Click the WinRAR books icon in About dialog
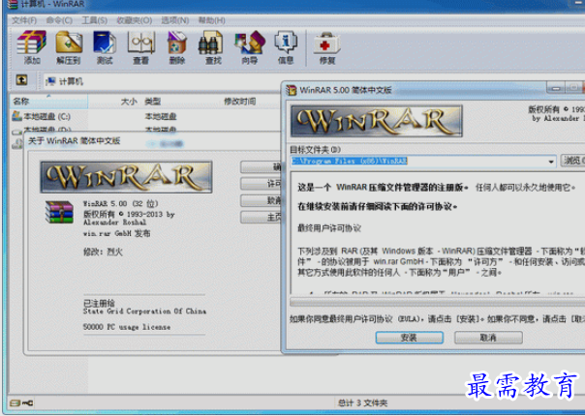Screen dimensions: 585x416 click(59, 212)
